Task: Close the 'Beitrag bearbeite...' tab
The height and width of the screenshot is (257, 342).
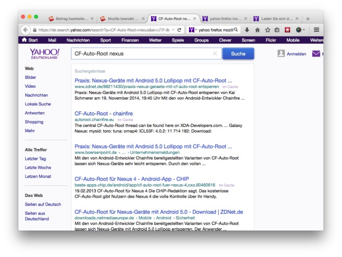Action: coord(92,19)
